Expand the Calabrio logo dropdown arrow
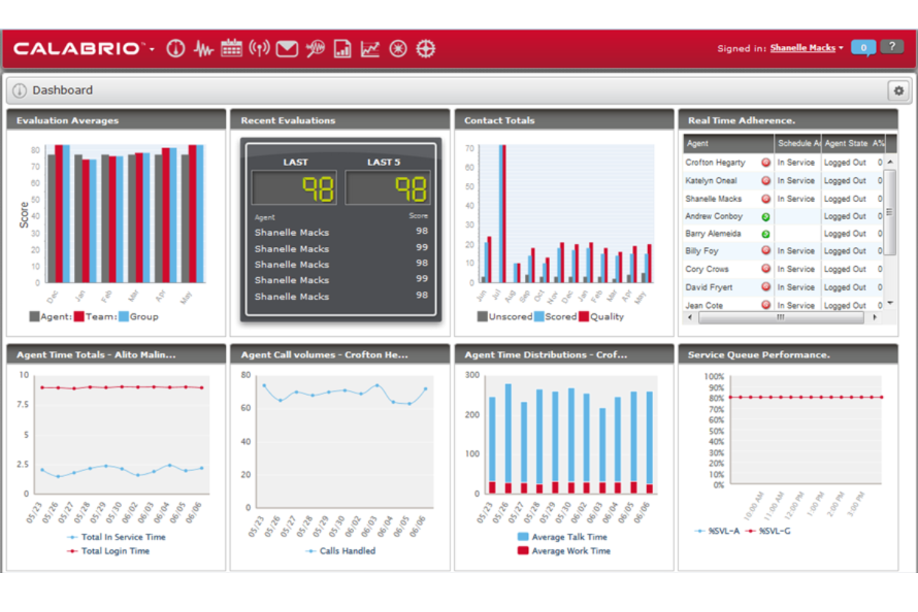 click(x=152, y=49)
